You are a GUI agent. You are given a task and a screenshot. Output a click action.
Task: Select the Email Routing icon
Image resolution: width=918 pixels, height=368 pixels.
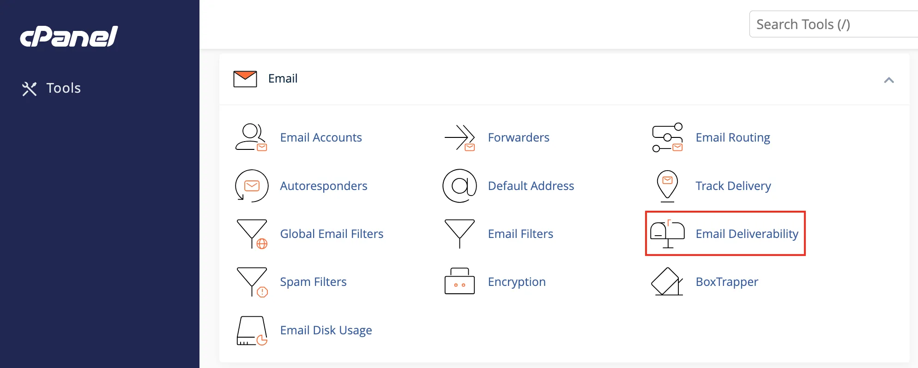[x=667, y=137]
